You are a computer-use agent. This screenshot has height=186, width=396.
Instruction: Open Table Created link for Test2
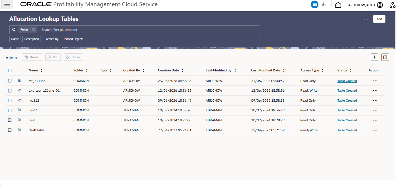tap(347, 110)
